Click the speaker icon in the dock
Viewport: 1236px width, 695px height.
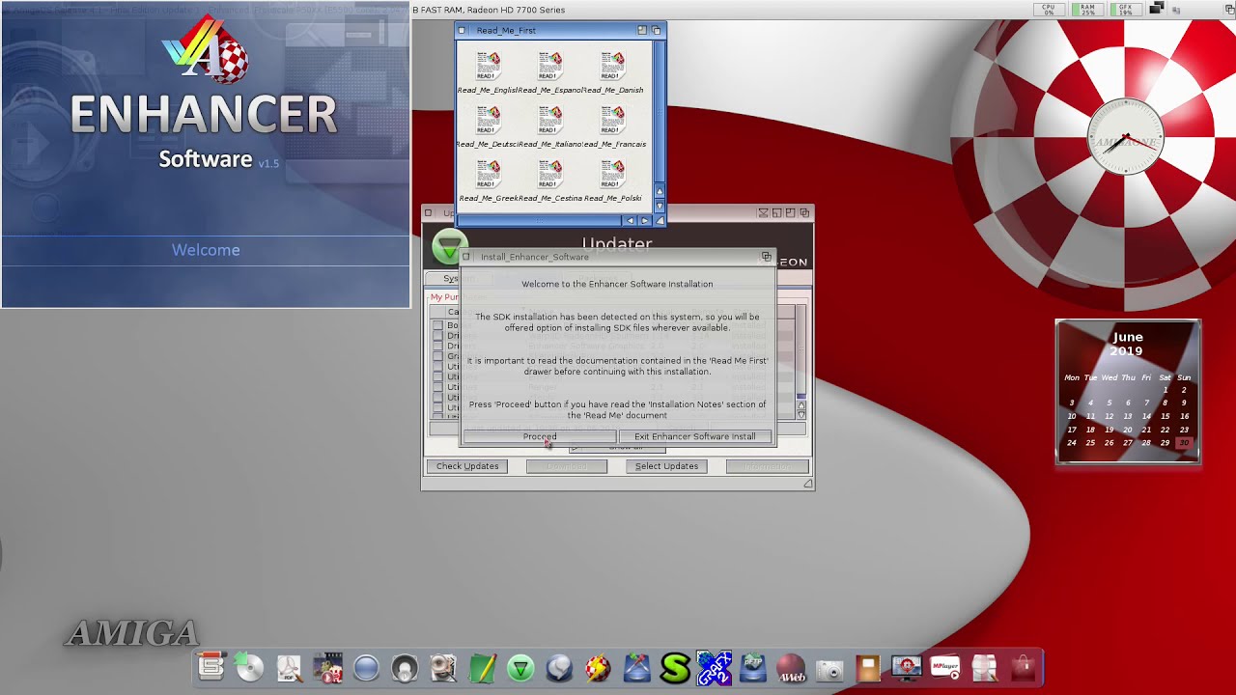pyautogui.click(x=405, y=667)
